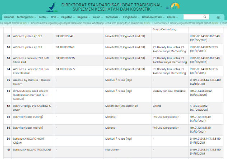Expand the Pengaduan dropdown menu
Viewport: 227px width, 159px height.
(x=131, y=17)
